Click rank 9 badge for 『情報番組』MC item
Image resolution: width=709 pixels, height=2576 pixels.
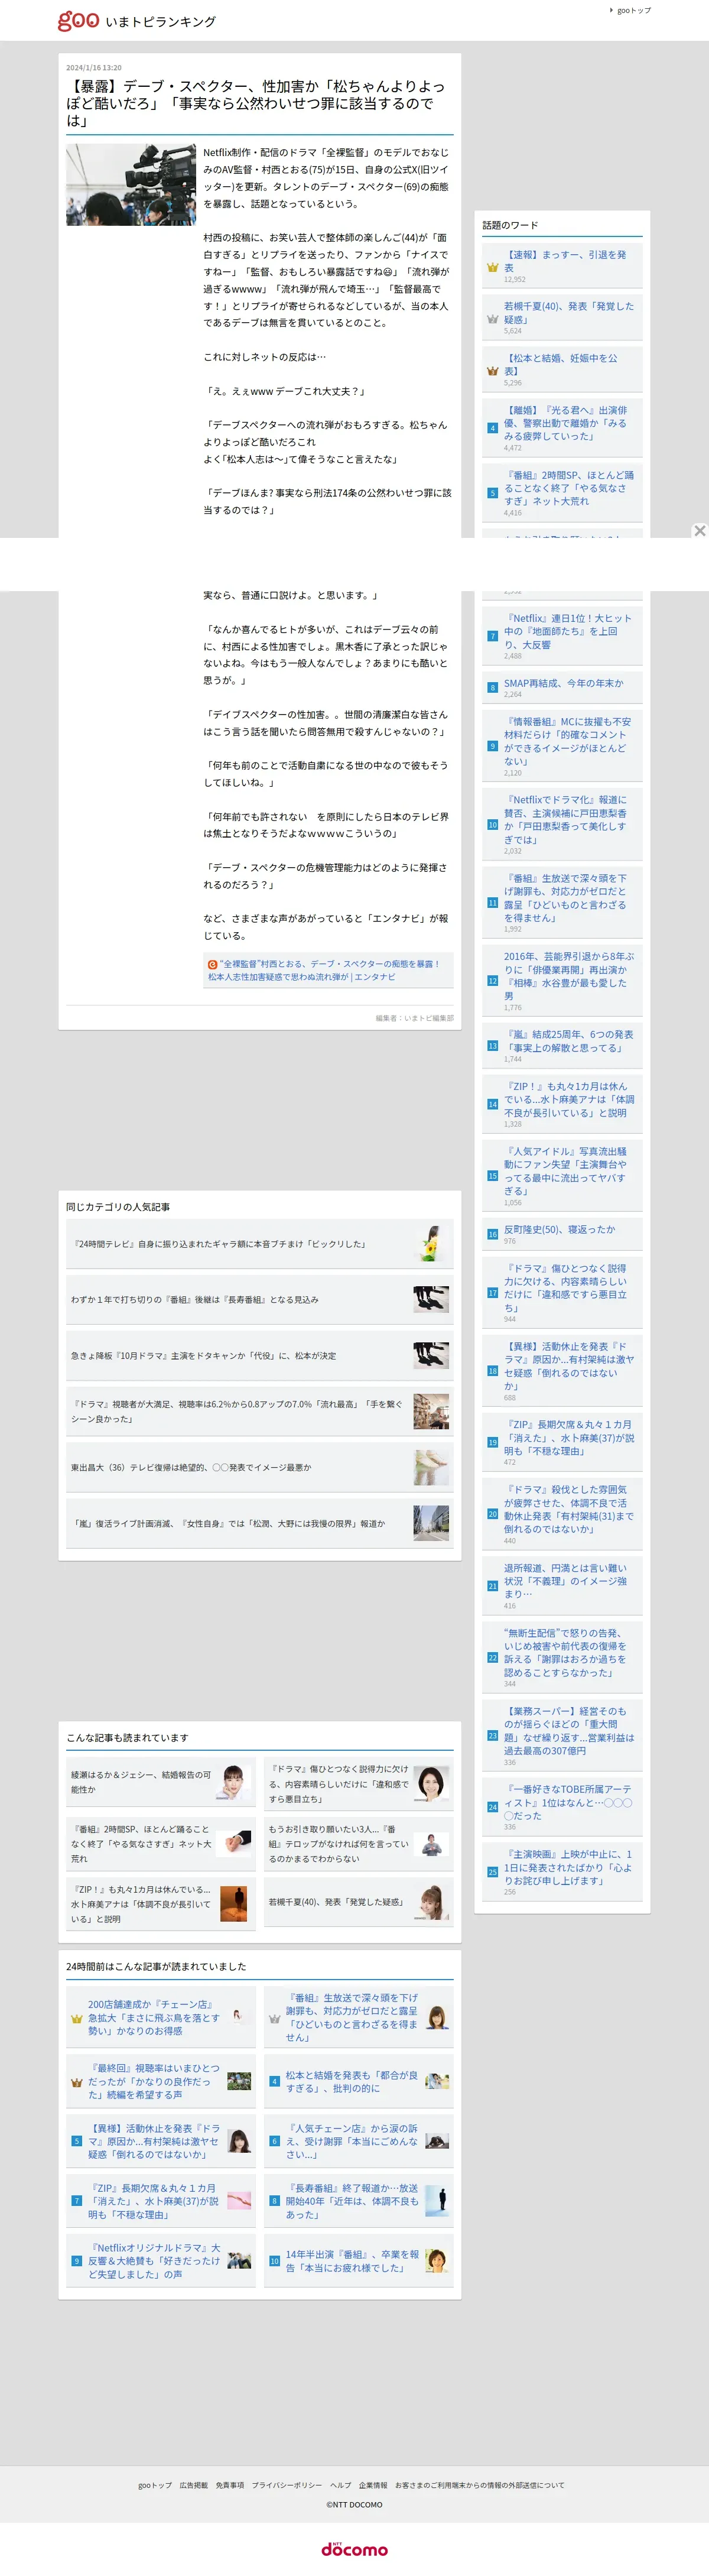click(492, 746)
